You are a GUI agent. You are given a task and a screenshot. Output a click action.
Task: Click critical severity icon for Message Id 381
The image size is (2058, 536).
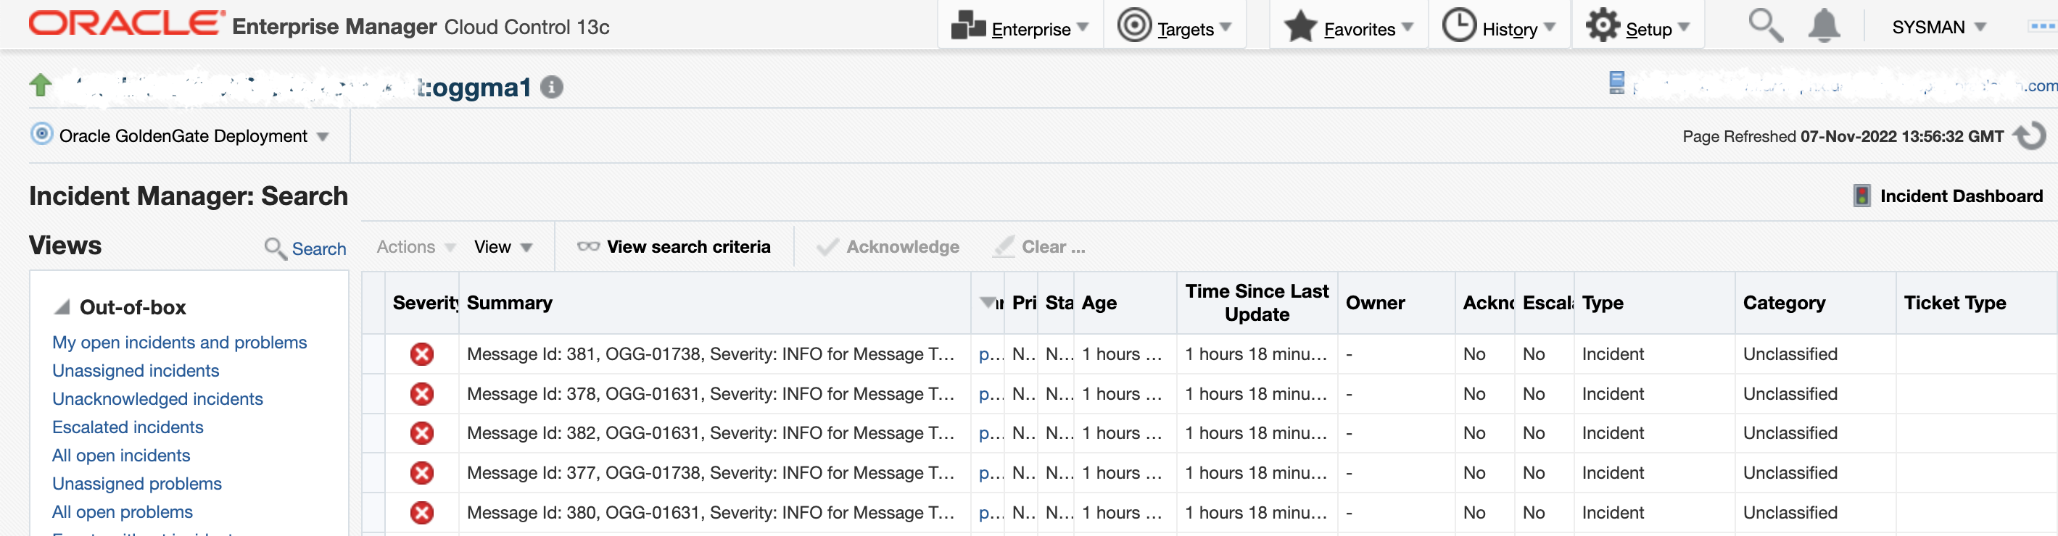(x=422, y=354)
